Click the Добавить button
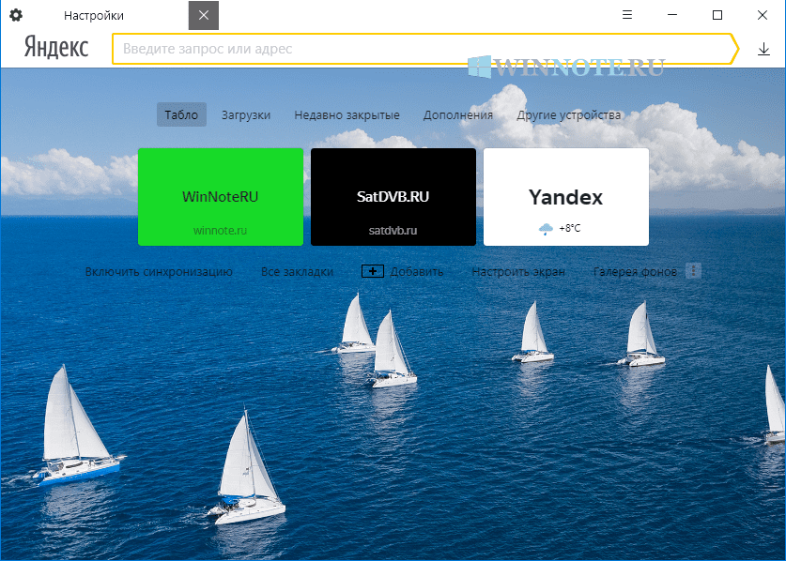 click(417, 271)
